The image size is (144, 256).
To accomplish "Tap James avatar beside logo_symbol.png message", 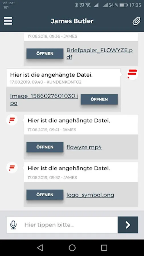I will click(12, 168).
